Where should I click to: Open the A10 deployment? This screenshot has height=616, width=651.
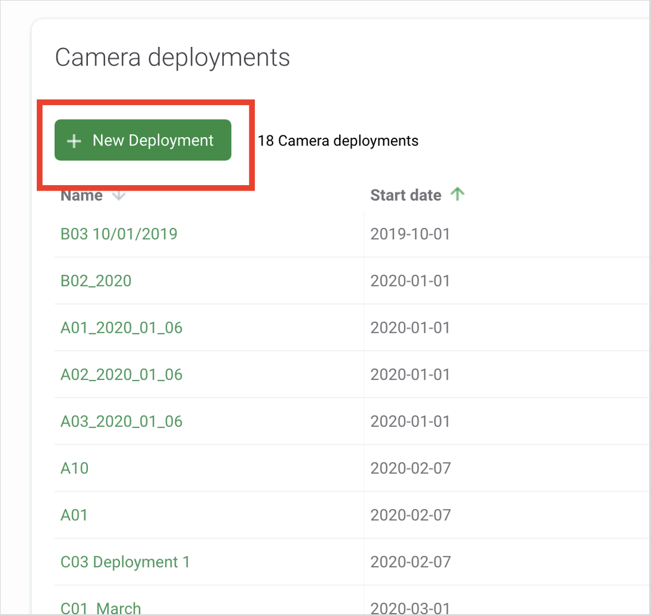75,468
